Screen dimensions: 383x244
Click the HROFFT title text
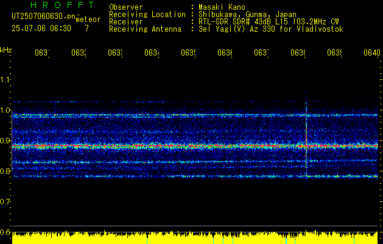click(62, 5)
